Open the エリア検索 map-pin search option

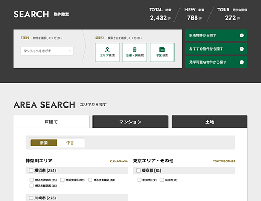coord(107,53)
